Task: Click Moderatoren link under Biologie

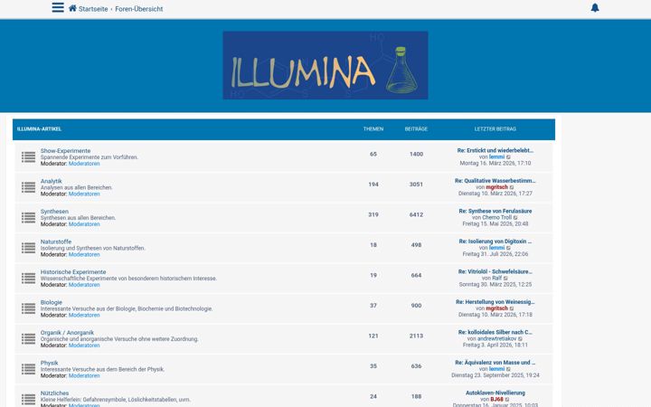Action: [x=84, y=316]
